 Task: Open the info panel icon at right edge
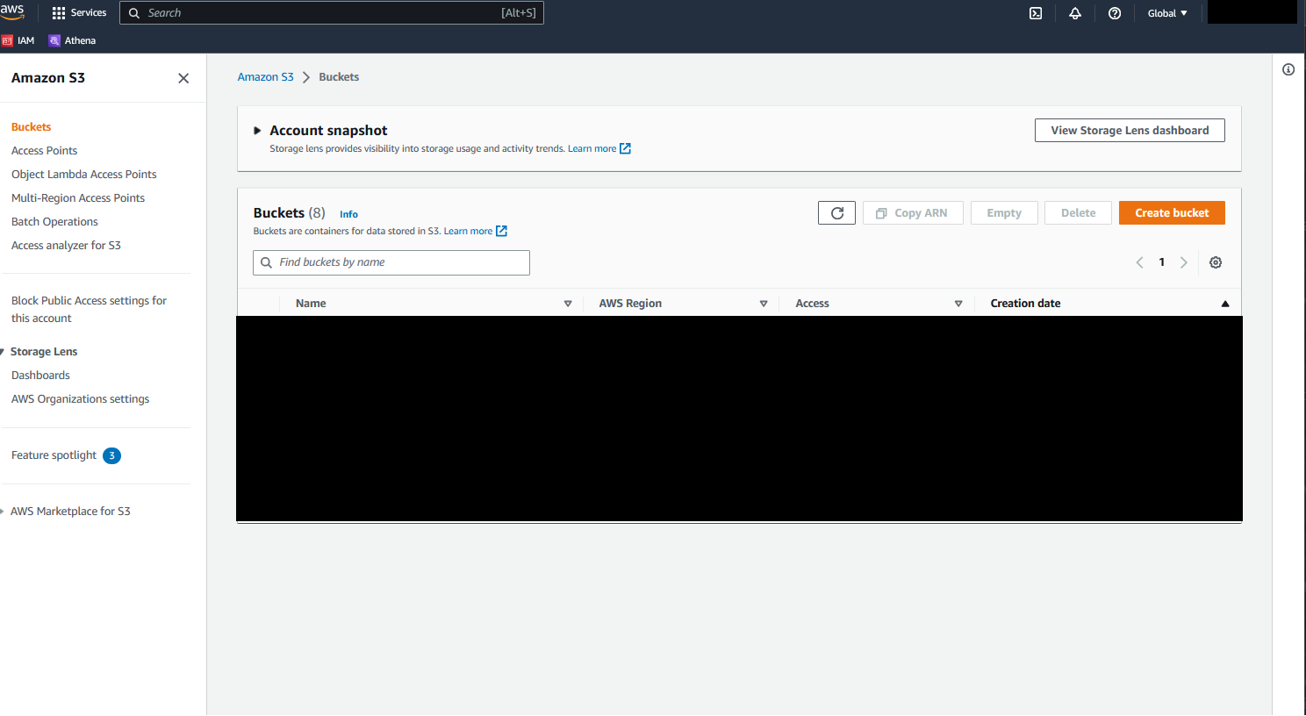click(x=1288, y=69)
